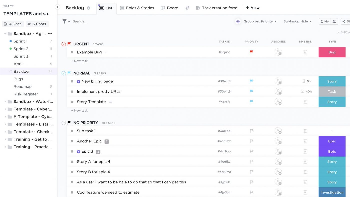Toggle status square of Sub task 1
350x197 pixels.
[x=72, y=131]
